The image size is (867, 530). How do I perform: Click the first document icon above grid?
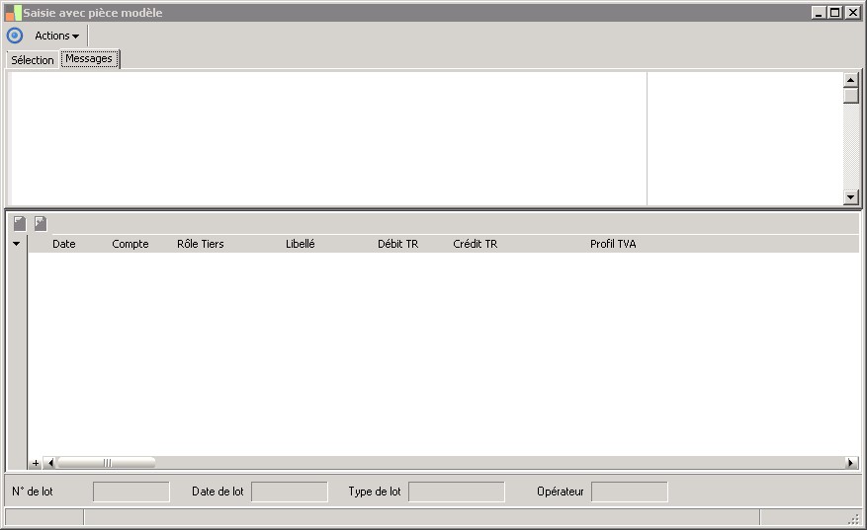pyautogui.click(x=20, y=223)
